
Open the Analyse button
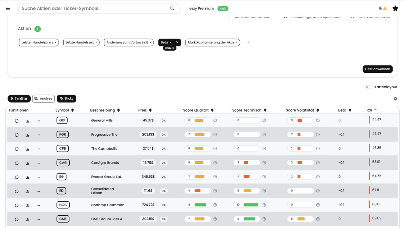[x=43, y=99]
